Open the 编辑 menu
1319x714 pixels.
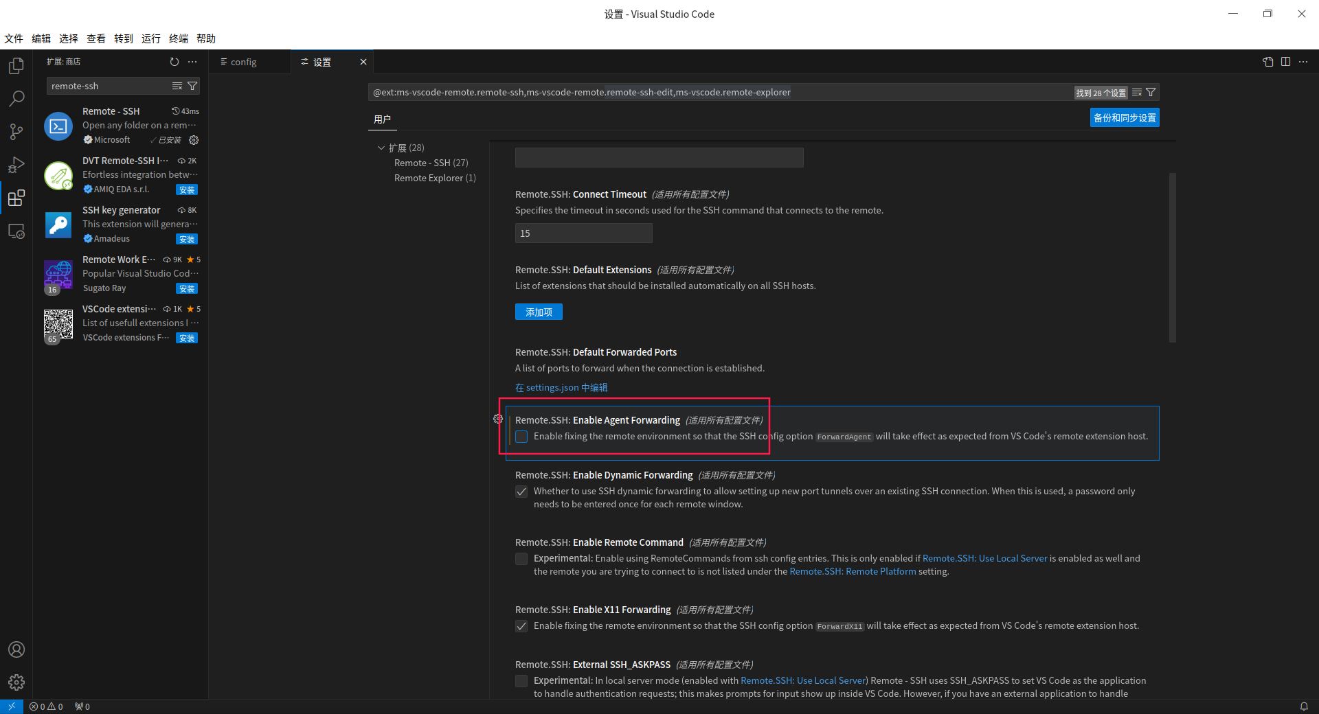[x=41, y=38]
